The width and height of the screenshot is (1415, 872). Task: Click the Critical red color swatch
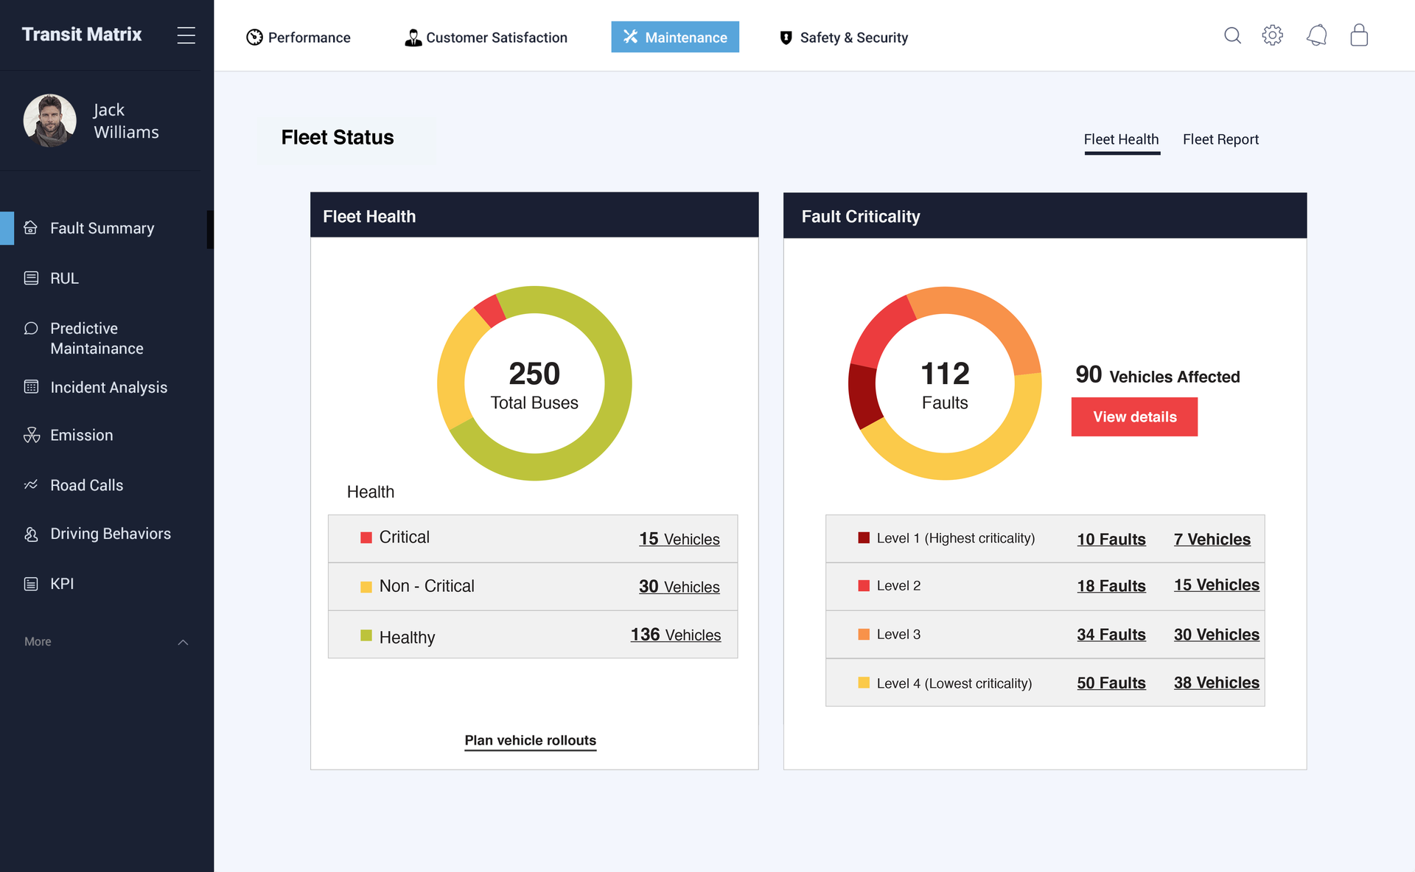366,537
